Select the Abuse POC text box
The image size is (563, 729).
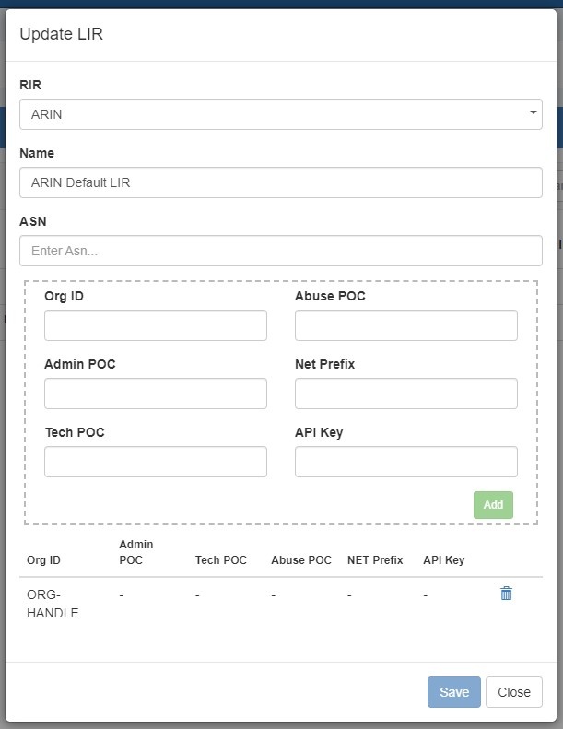click(405, 325)
